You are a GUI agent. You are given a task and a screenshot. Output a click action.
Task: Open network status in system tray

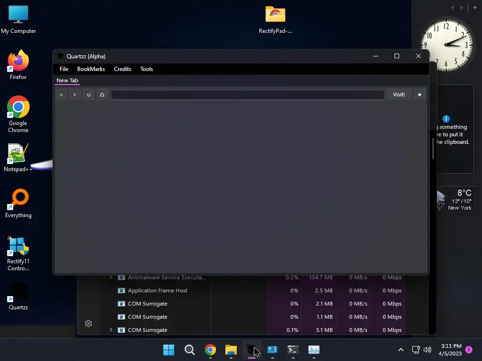[x=416, y=350]
